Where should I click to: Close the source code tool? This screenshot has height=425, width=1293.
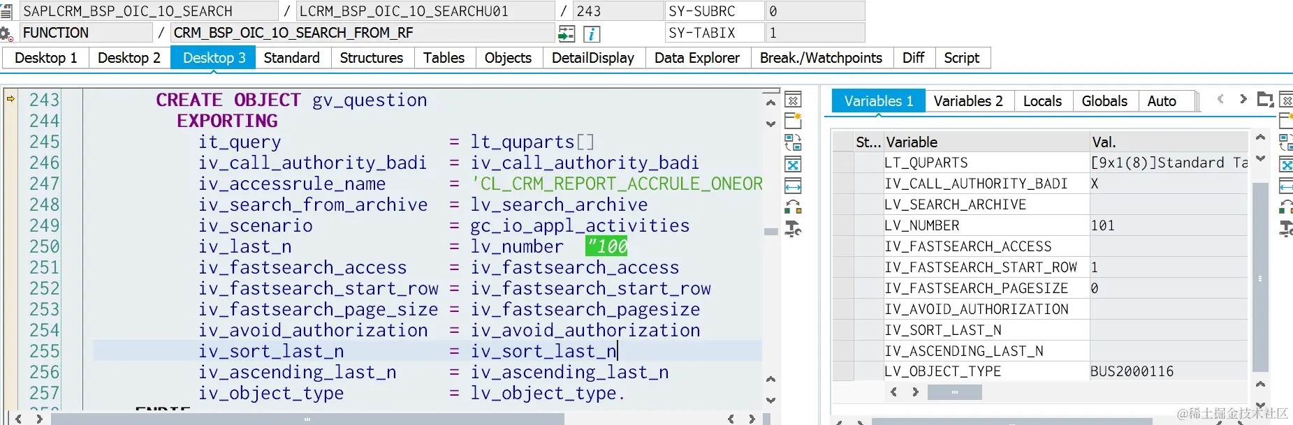coord(793,100)
